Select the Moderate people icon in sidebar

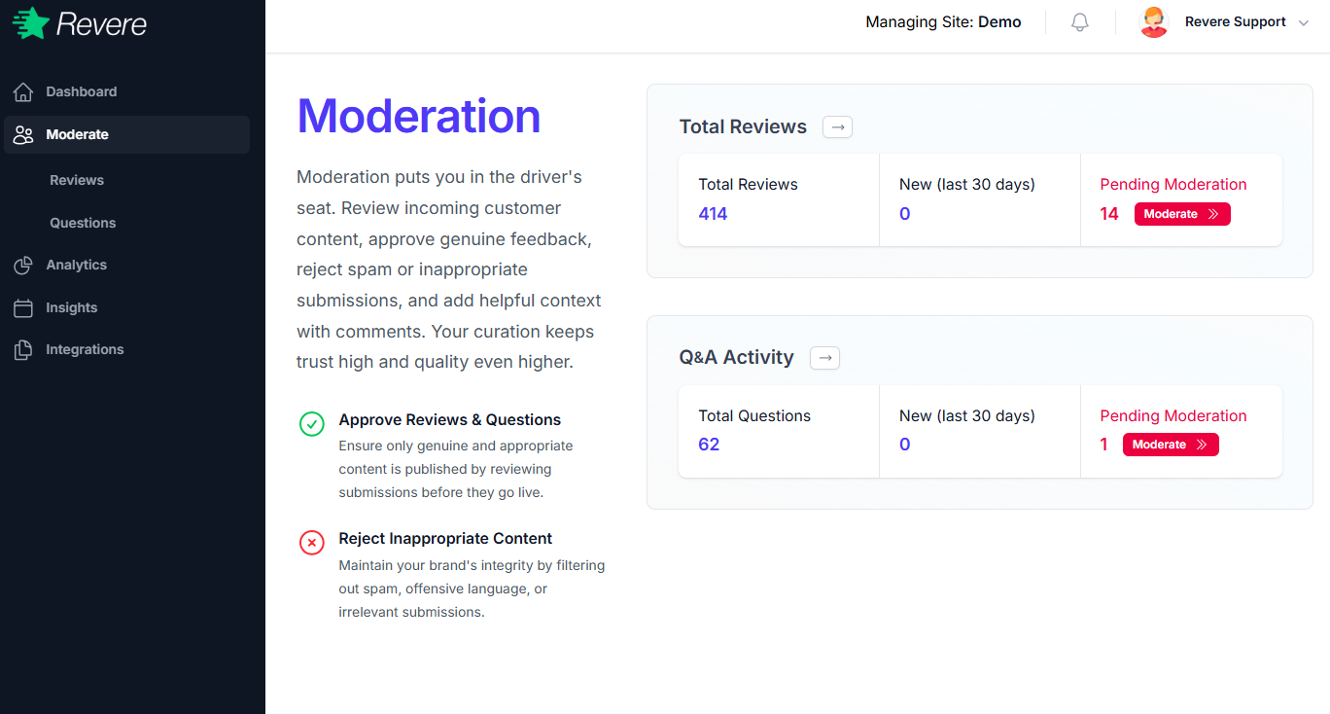21,134
